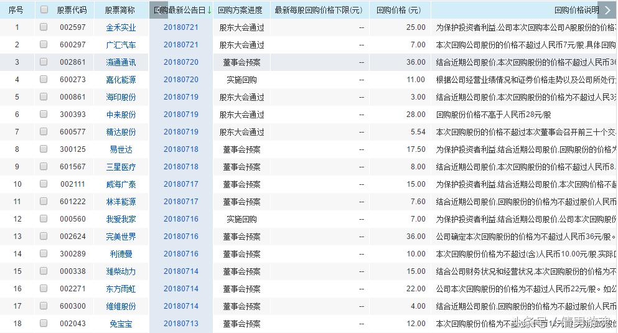This screenshot has width=618, height=333.
Task: Click the right arrow to scroll columns
Action: pos(607,10)
